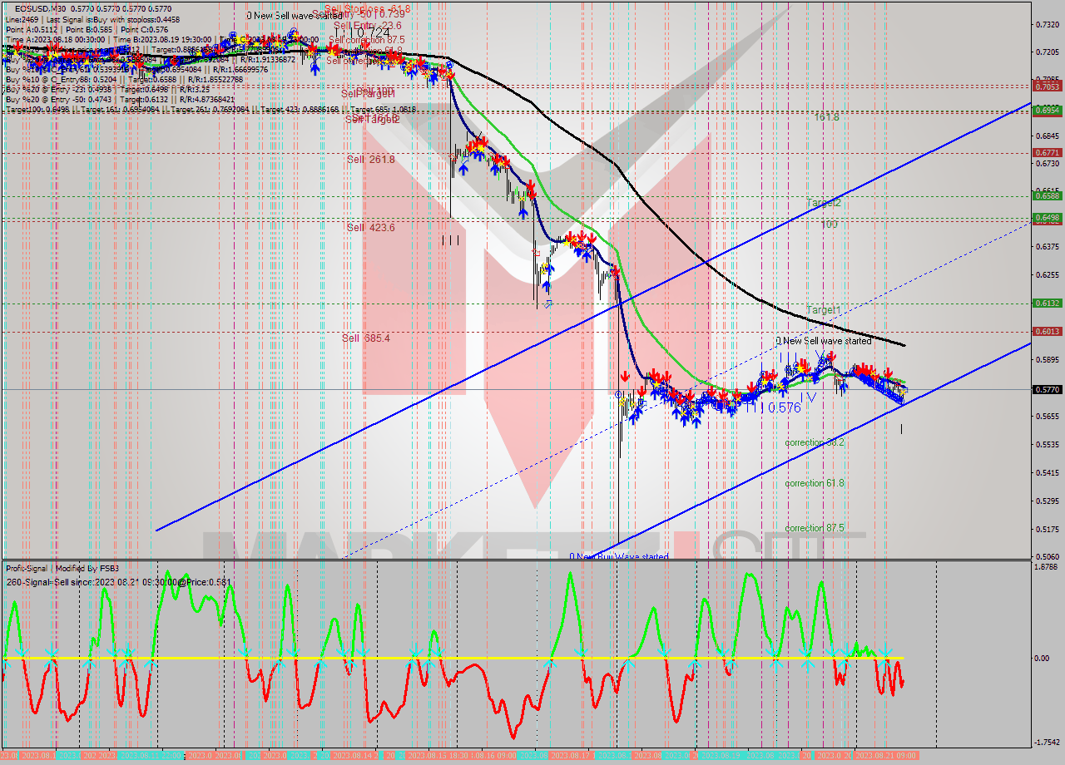This screenshot has height=765, width=1065.
Task: Click the 0.6250 value on the price axis
Action: click(1046, 274)
